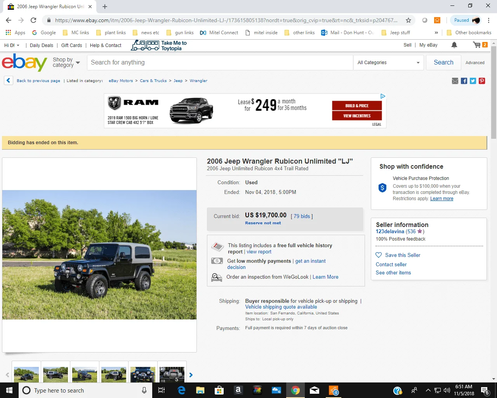Open the Daily Deals page

coord(42,45)
